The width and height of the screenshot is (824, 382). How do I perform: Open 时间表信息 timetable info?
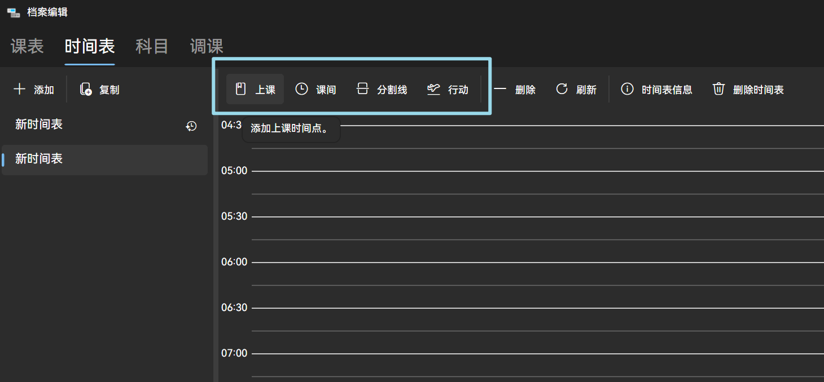(x=627, y=88)
